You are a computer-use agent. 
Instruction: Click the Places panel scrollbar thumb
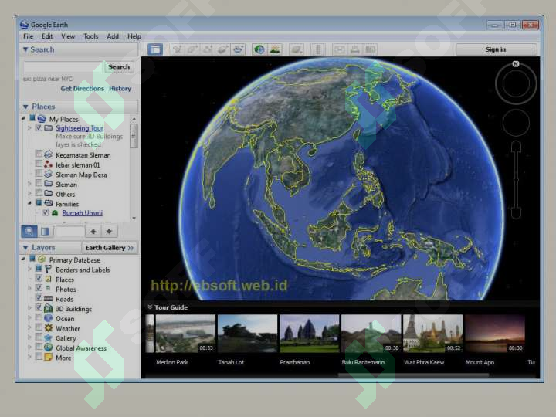tap(134, 135)
